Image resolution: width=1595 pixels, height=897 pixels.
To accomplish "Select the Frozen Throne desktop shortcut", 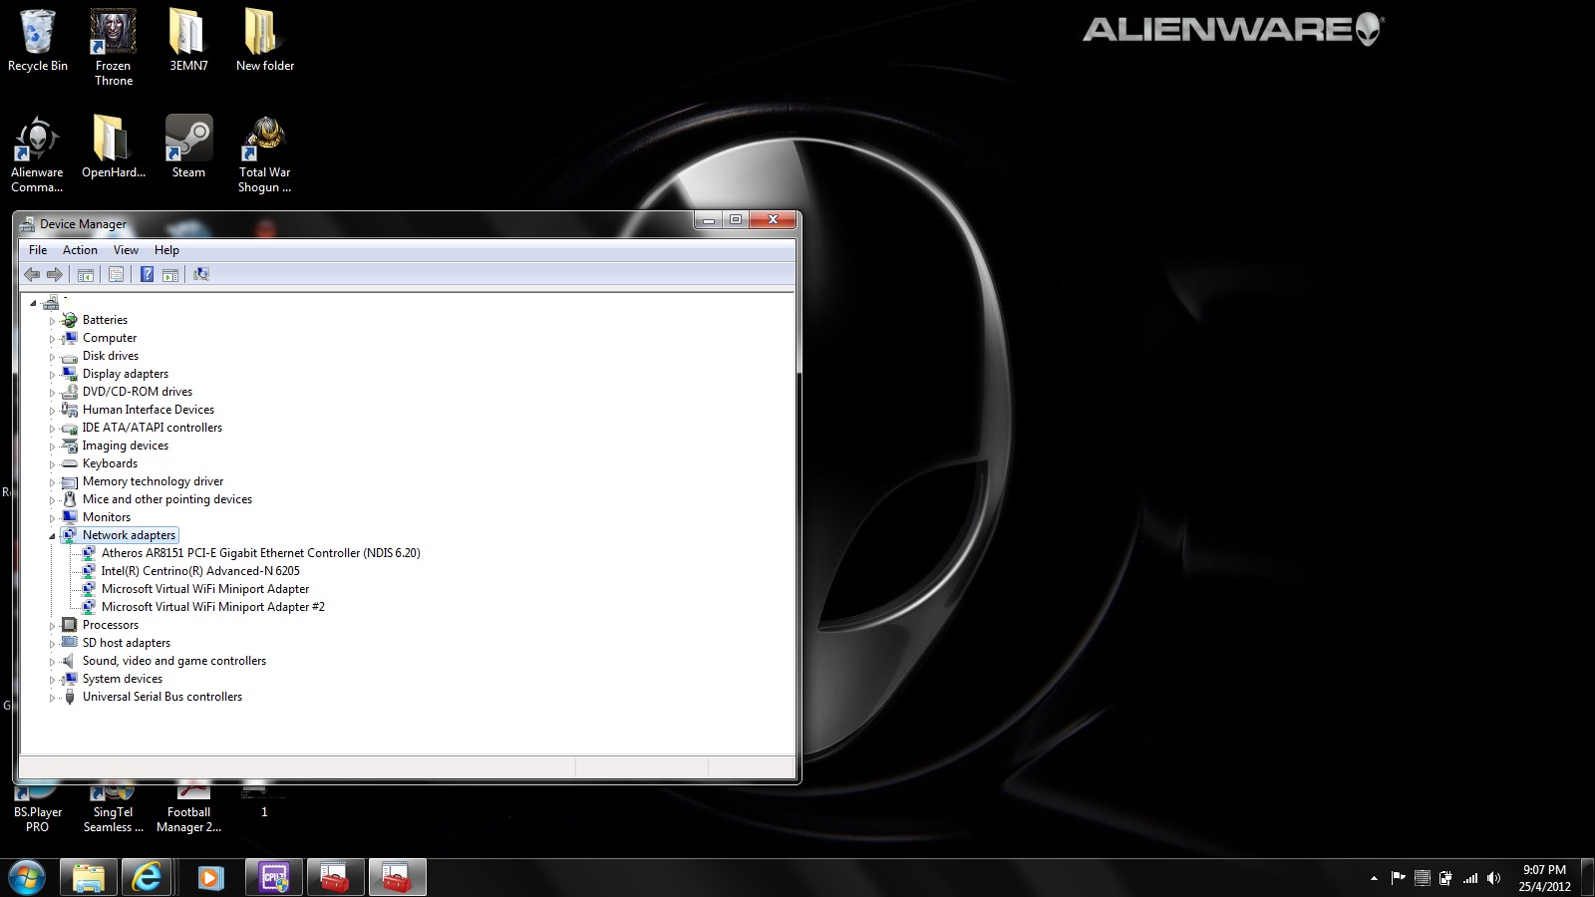I will 114,48.
